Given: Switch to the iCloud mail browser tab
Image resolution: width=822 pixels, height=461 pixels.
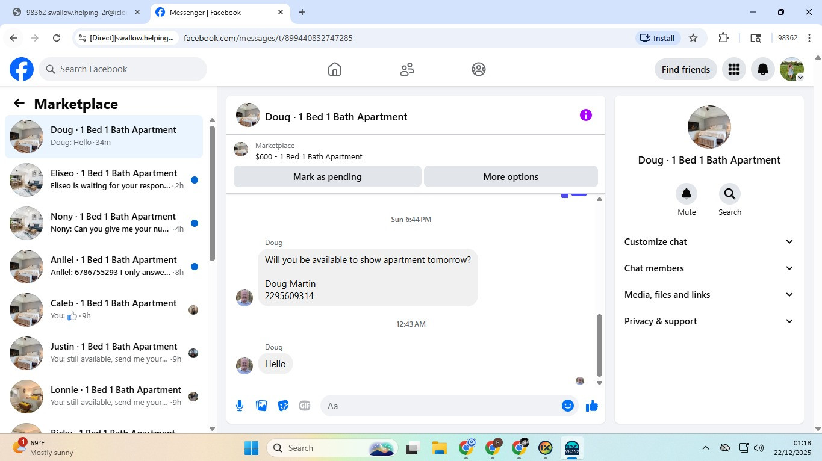Looking at the screenshot, I should pos(76,12).
